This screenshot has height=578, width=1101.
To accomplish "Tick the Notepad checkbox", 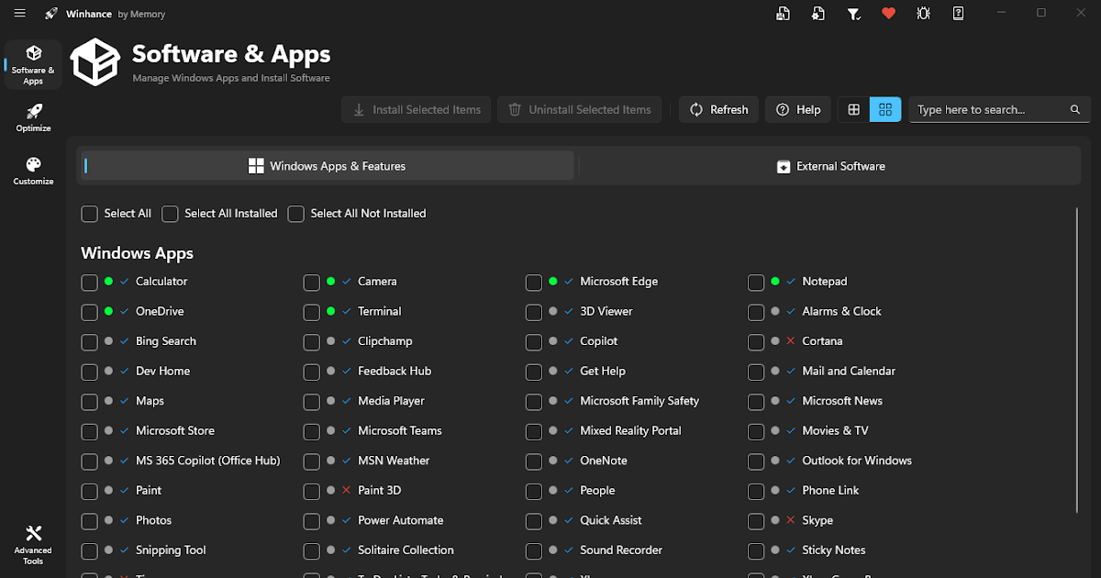I will click(756, 283).
